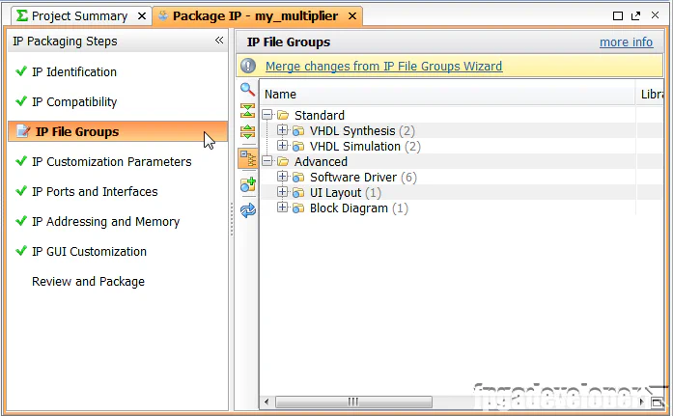673x416 pixels.
Task: Click the edit icon beside IP File Groups
Action: coord(23,131)
